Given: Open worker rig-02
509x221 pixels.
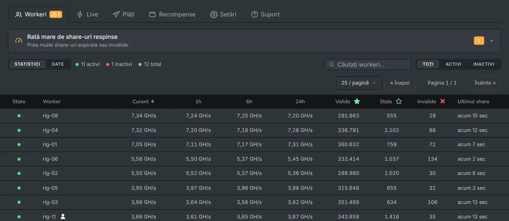Looking at the screenshot, I should (50, 173).
